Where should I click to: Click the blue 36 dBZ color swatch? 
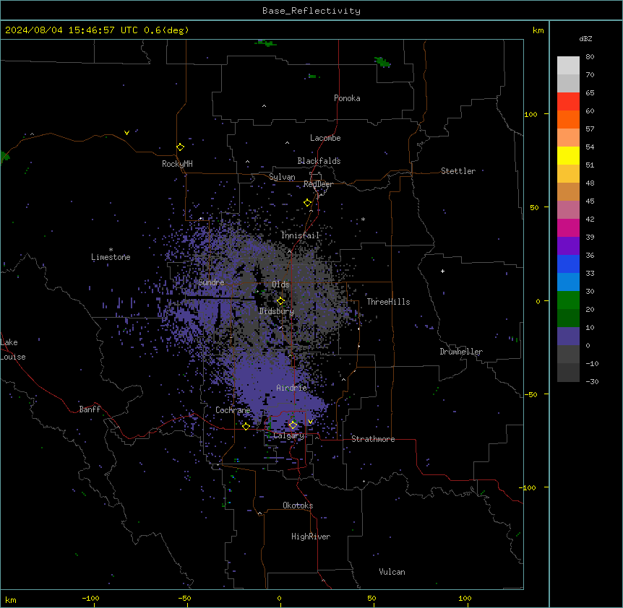pos(568,264)
